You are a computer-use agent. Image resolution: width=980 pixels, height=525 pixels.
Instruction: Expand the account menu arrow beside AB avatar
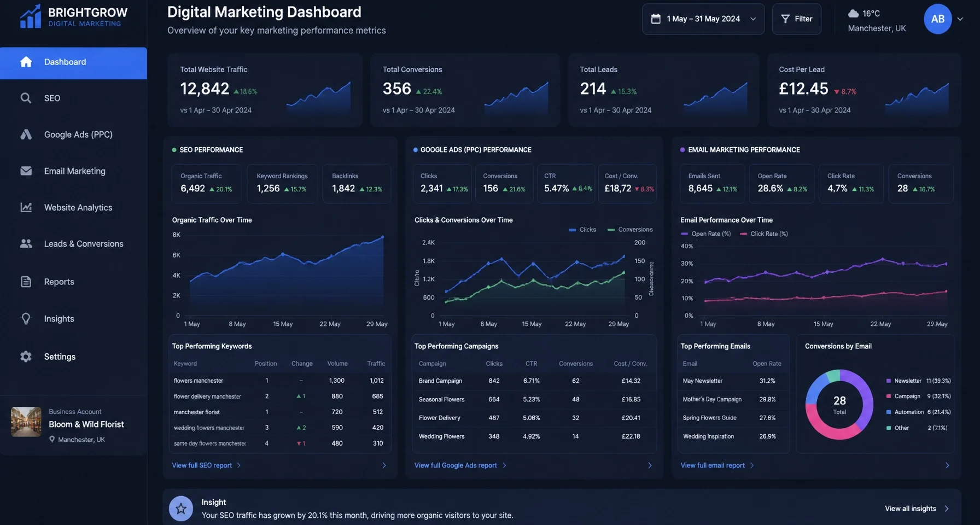pos(960,19)
